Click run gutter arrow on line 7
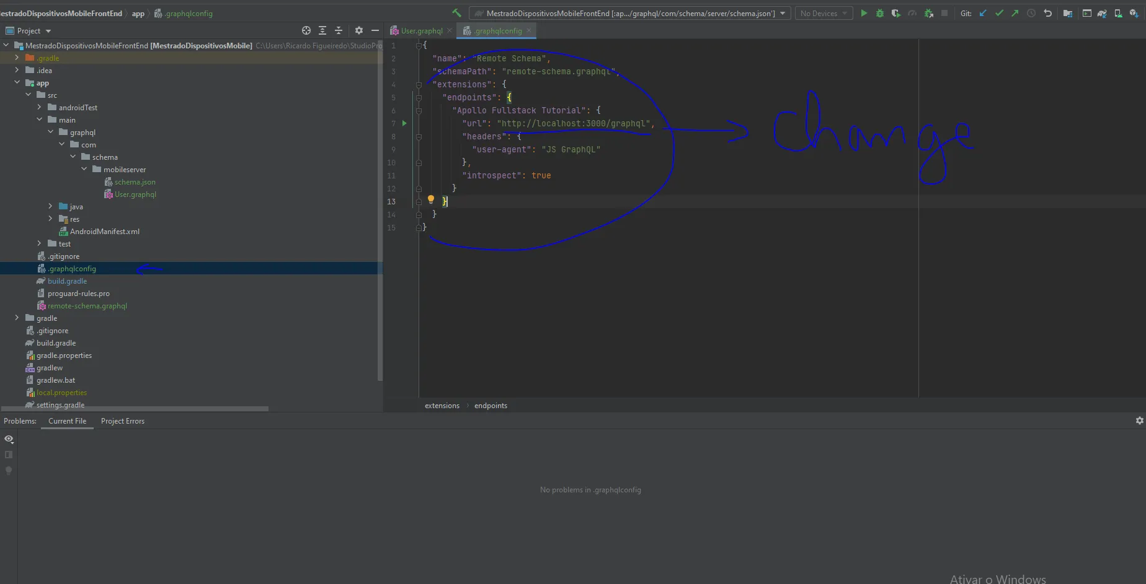Screen dimensions: 1146x584 [x=404, y=123]
